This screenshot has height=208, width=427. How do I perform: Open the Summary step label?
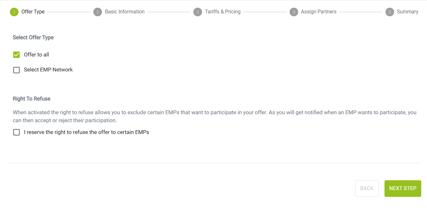coord(408,12)
